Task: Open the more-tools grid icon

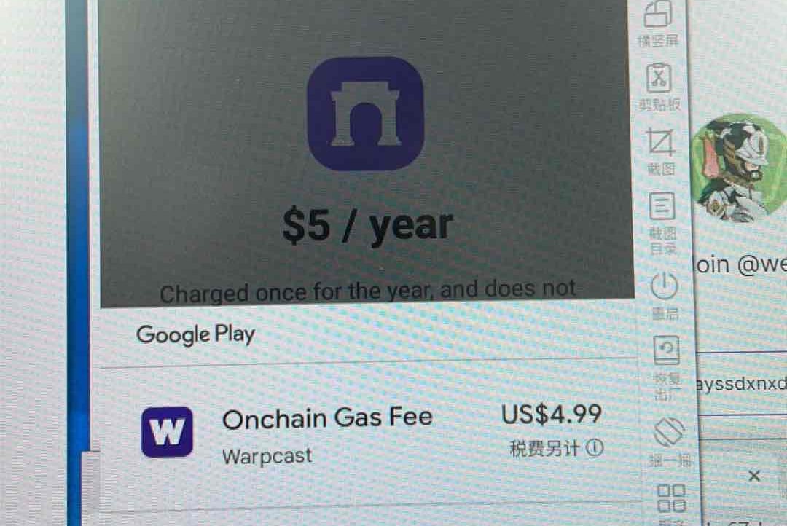Action: click(x=671, y=498)
